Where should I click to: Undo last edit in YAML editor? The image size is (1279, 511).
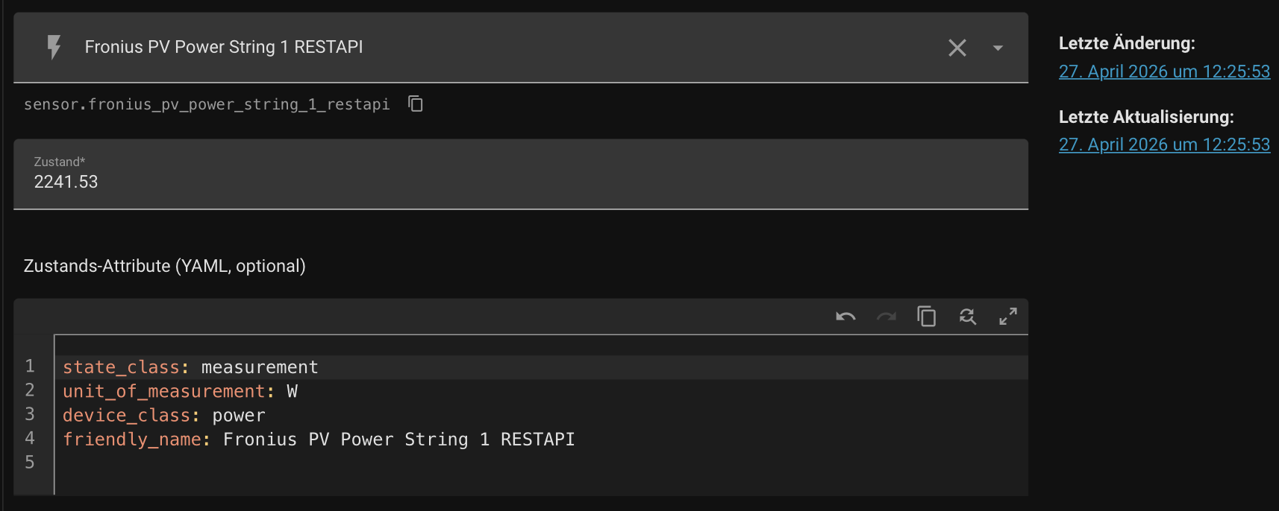coord(845,317)
